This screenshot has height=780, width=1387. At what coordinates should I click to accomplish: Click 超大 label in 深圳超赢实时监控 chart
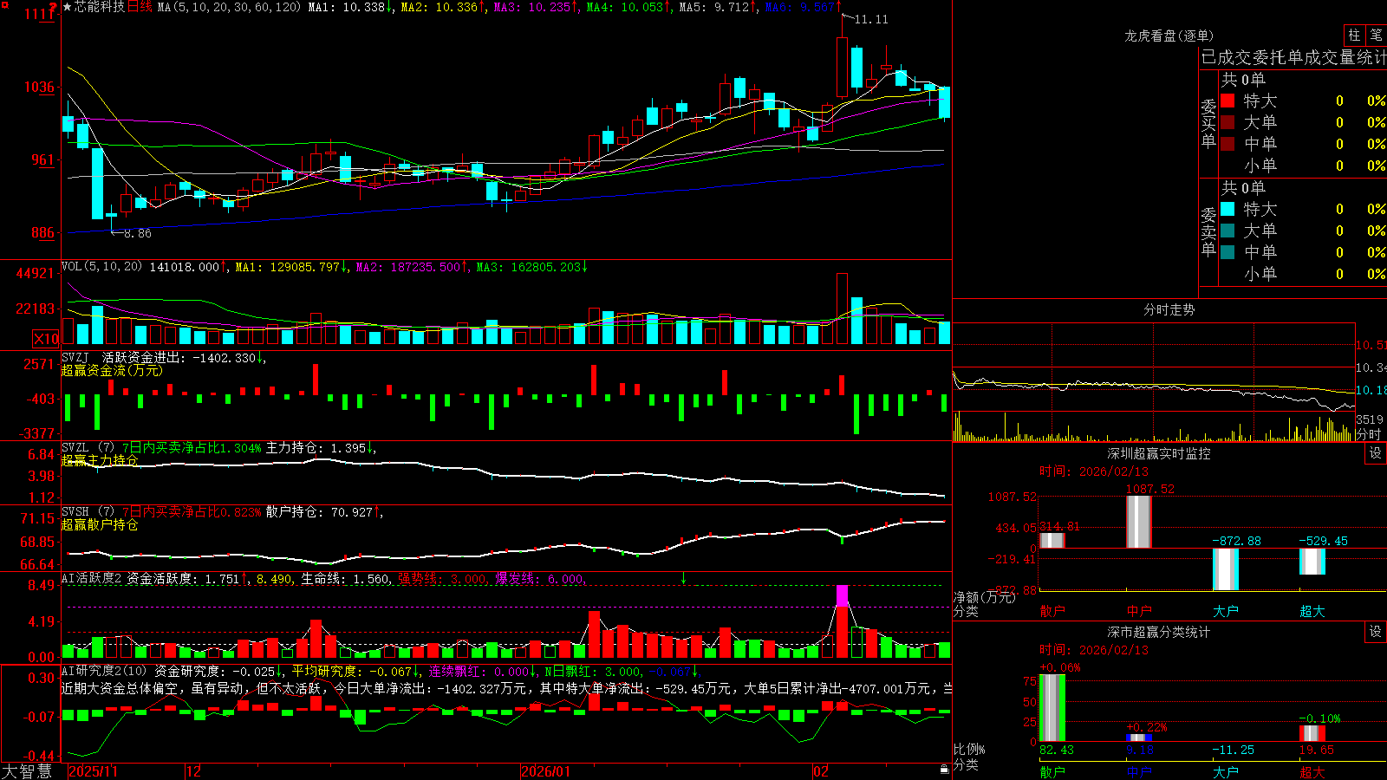(x=1312, y=611)
